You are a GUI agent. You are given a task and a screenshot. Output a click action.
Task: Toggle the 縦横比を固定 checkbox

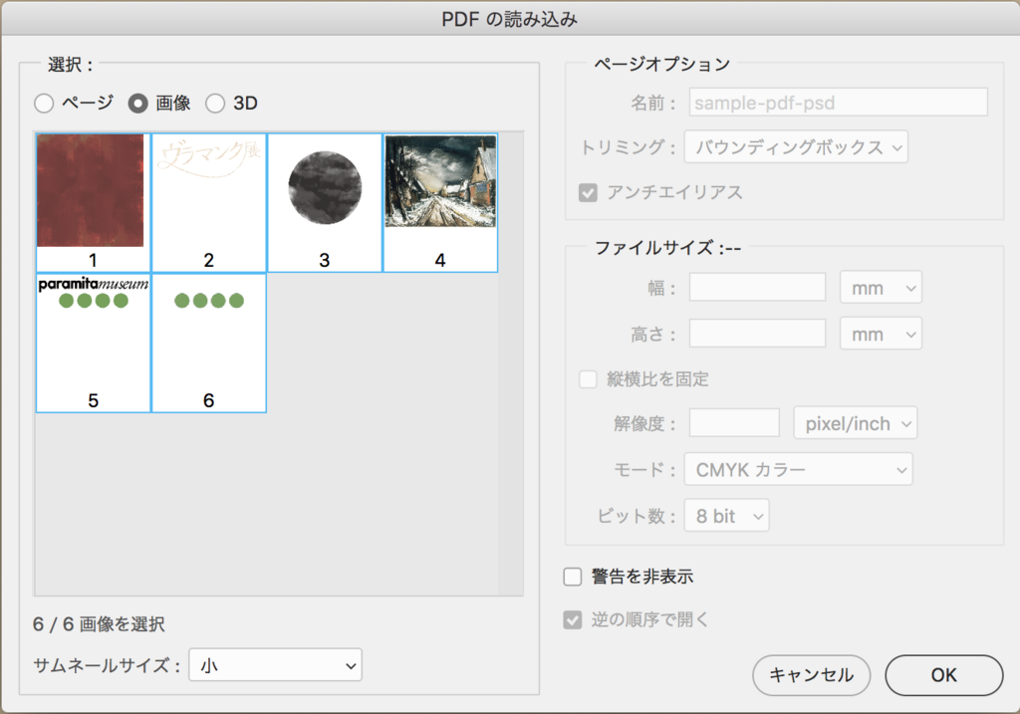click(588, 379)
